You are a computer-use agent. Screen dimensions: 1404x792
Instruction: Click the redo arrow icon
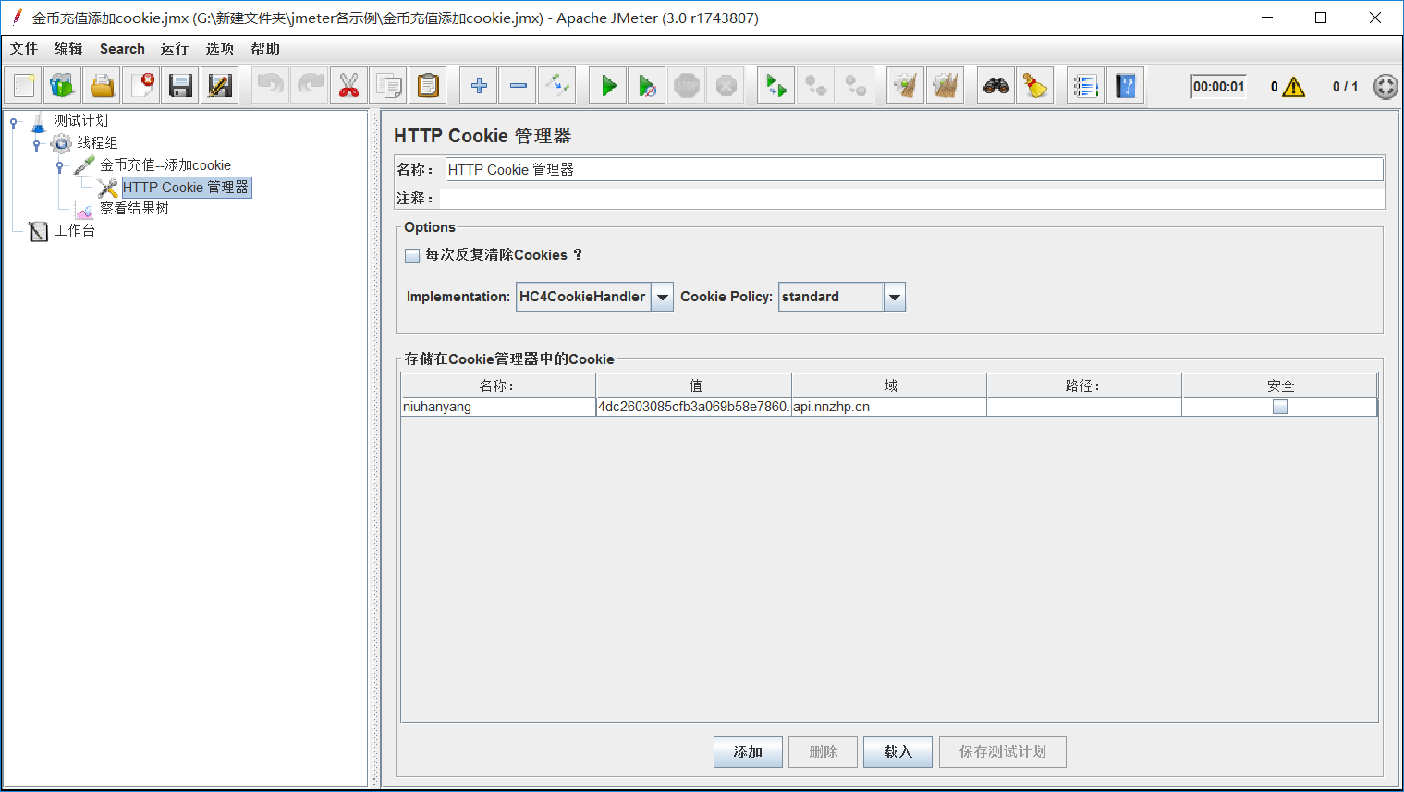point(311,86)
